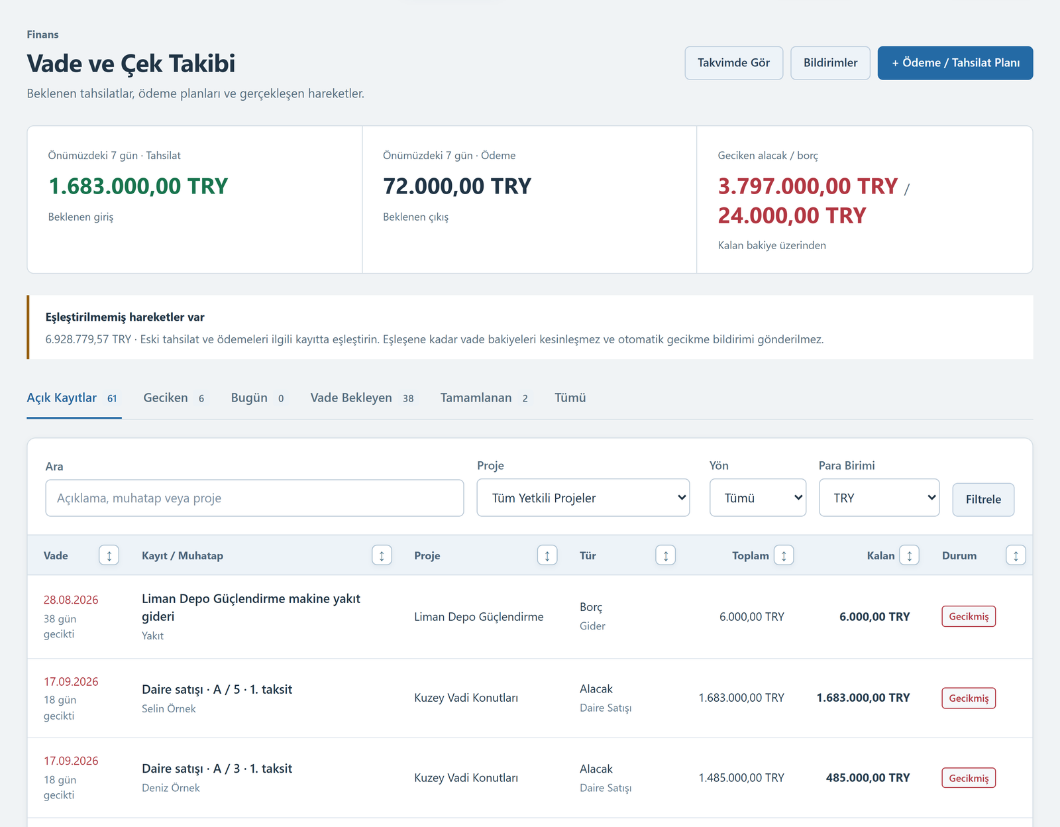1060x827 pixels.
Task: Apply filters with Filtrele button
Action: point(983,500)
